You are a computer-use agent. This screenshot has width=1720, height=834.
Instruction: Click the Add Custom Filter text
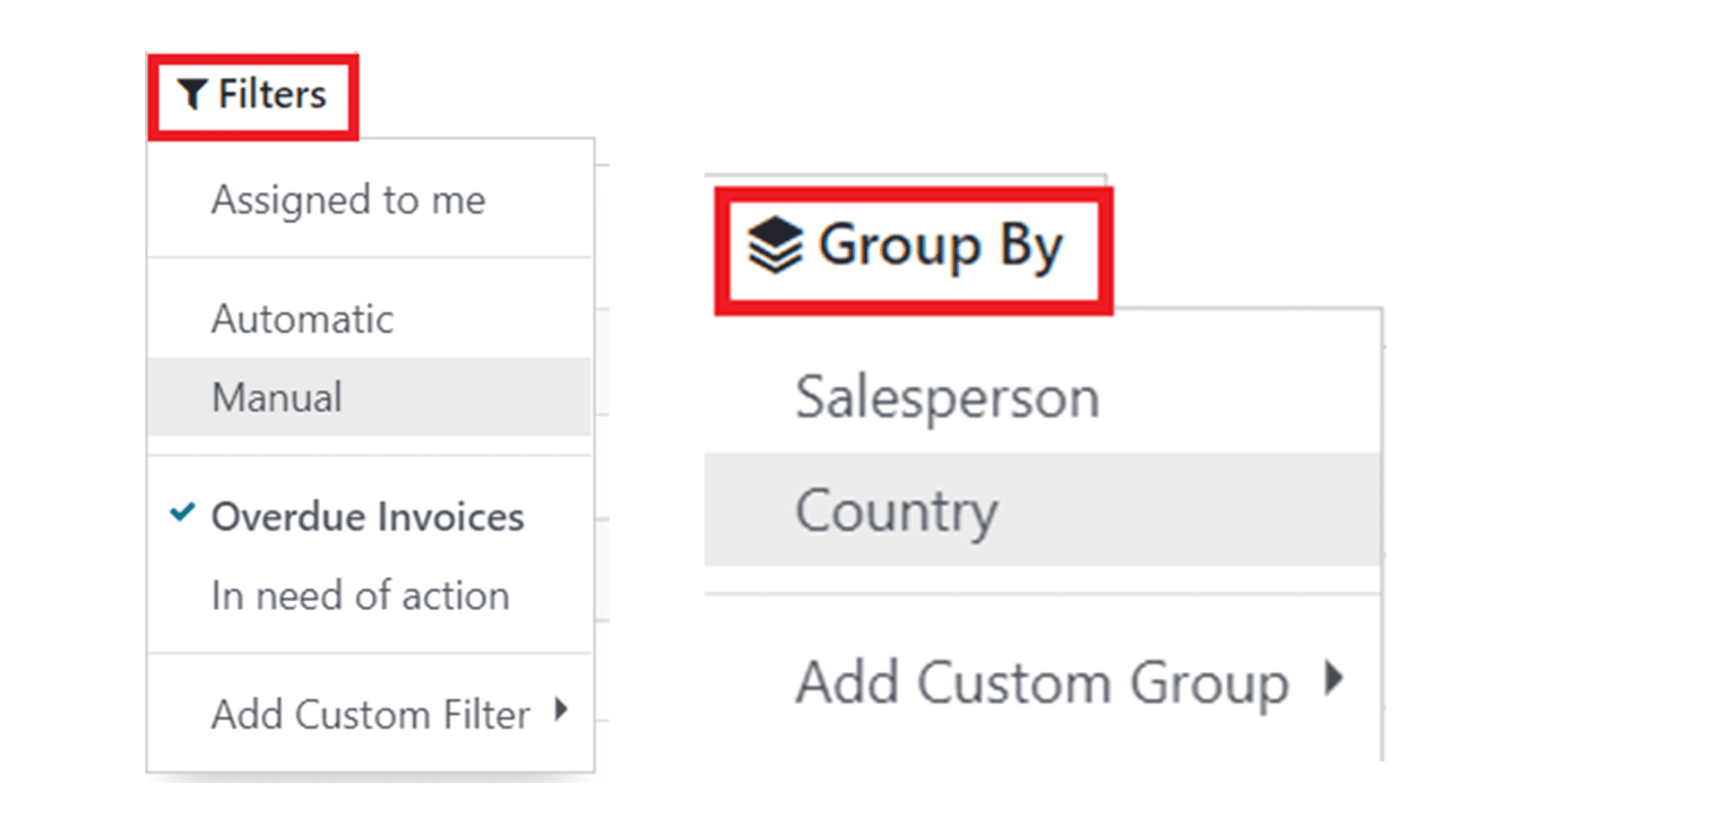click(x=370, y=715)
